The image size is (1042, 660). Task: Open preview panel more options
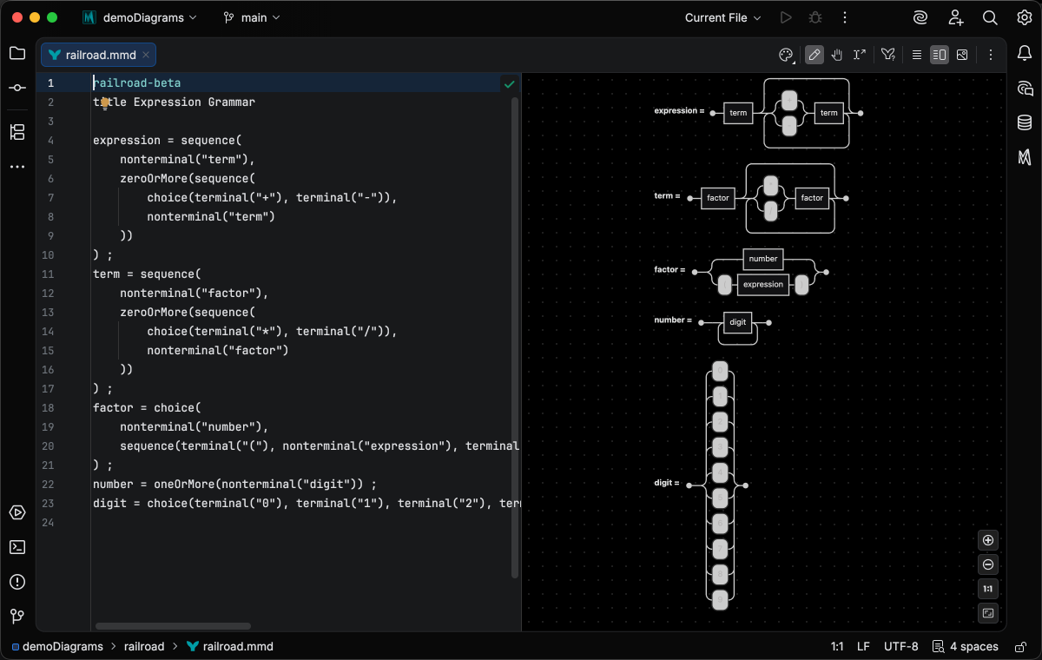[x=990, y=55]
